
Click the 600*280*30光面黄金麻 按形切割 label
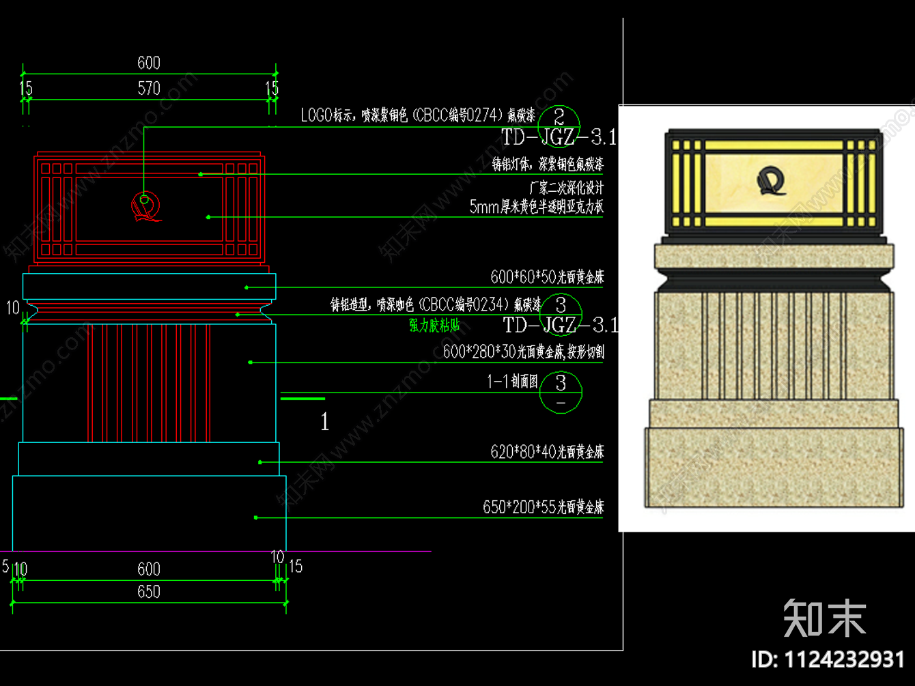pos(524,352)
